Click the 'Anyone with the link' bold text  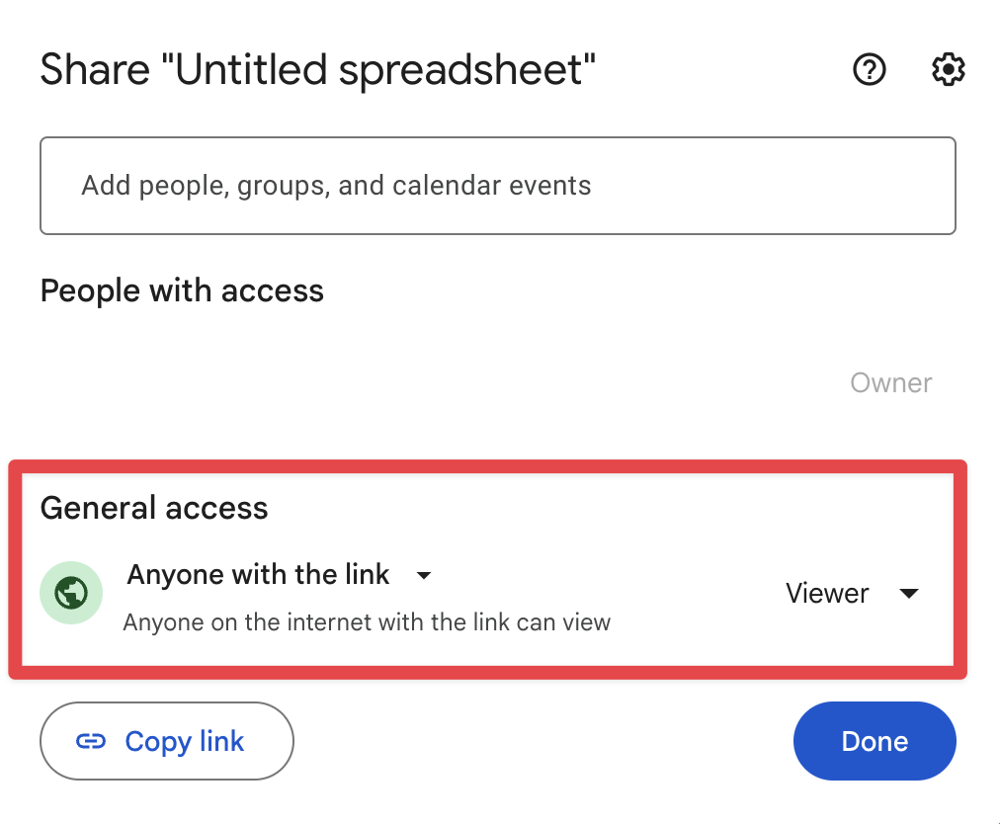pos(258,575)
